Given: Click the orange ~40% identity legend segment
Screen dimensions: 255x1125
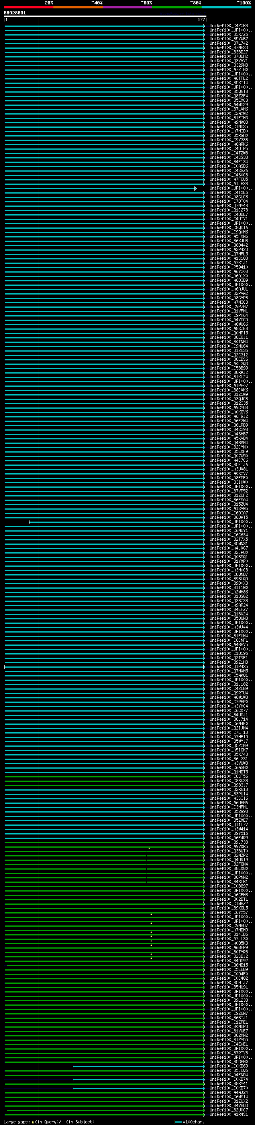Looking at the screenshot, I should coord(78,7).
